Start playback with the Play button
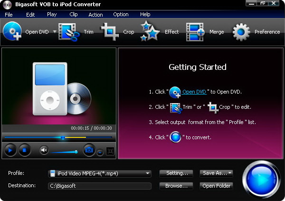 pyautogui.click(x=10, y=150)
